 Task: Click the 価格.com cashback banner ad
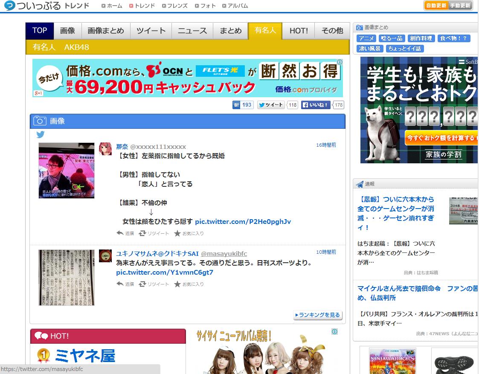pyautogui.click(x=188, y=78)
